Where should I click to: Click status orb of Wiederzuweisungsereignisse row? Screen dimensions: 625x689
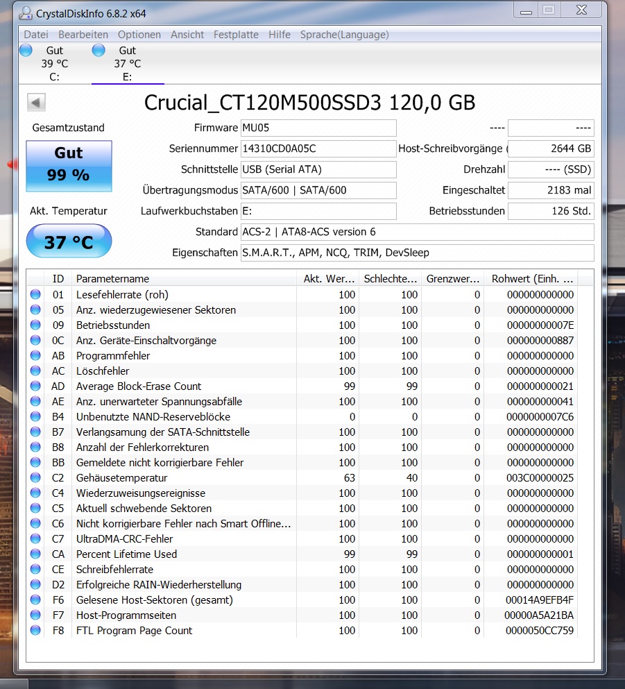pyautogui.click(x=35, y=493)
